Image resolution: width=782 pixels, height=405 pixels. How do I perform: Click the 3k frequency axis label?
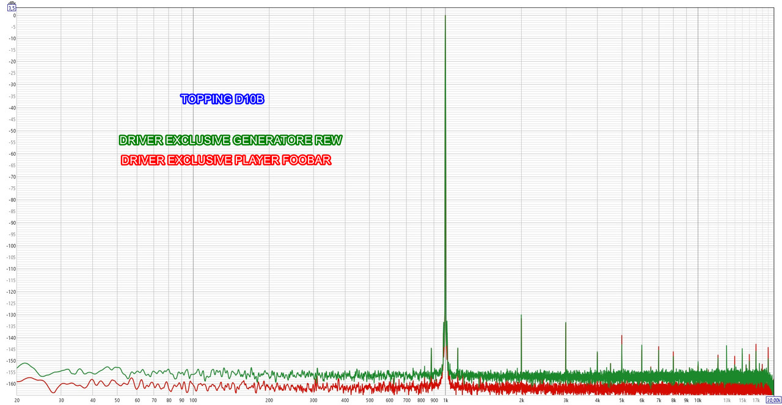(x=566, y=400)
